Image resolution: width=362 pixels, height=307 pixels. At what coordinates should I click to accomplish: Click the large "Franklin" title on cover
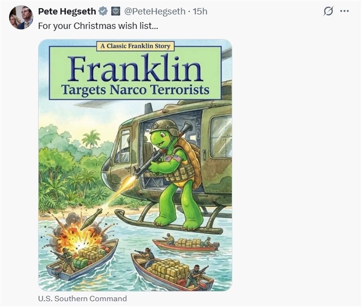[135, 69]
